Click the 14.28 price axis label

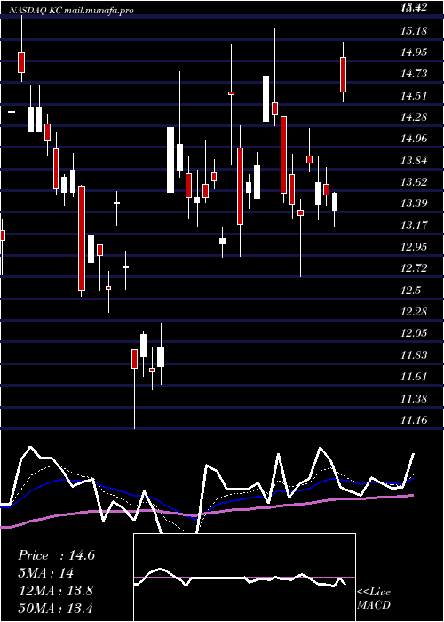click(x=415, y=117)
